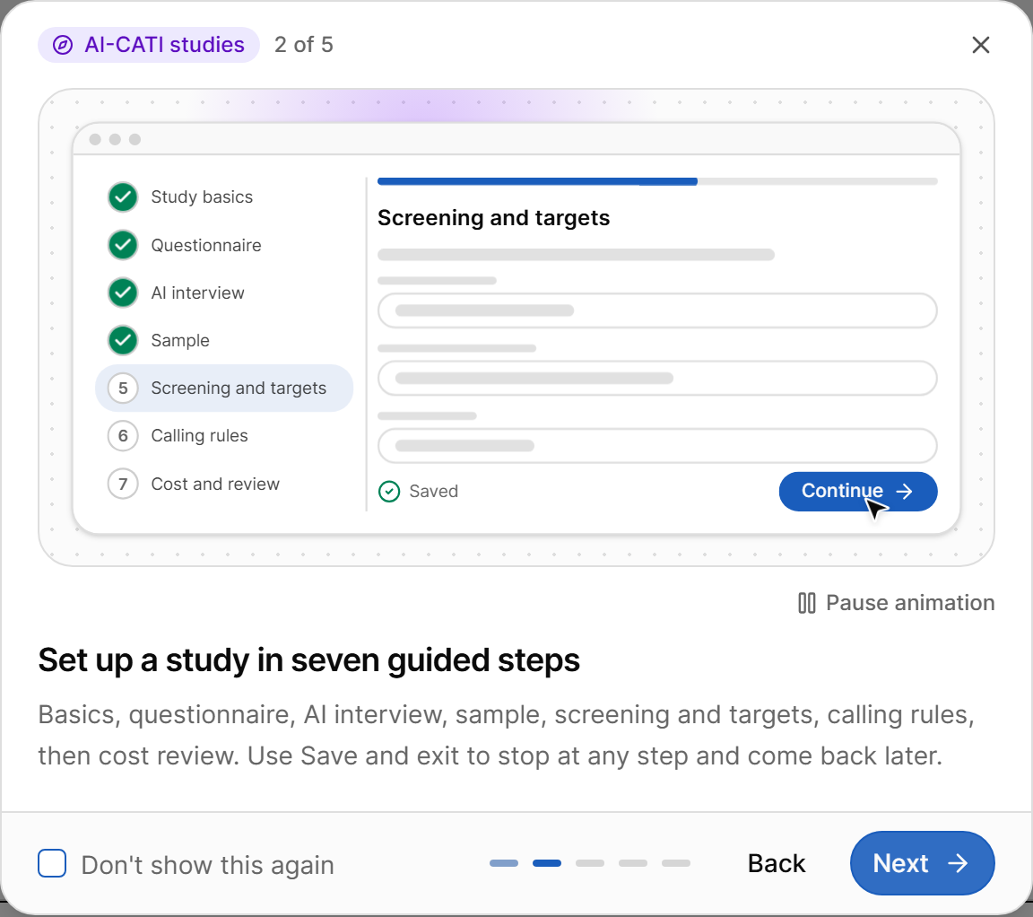The height and width of the screenshot is (917, 1033).
Task: Pause the animation
Action: [x=896, y=603]
